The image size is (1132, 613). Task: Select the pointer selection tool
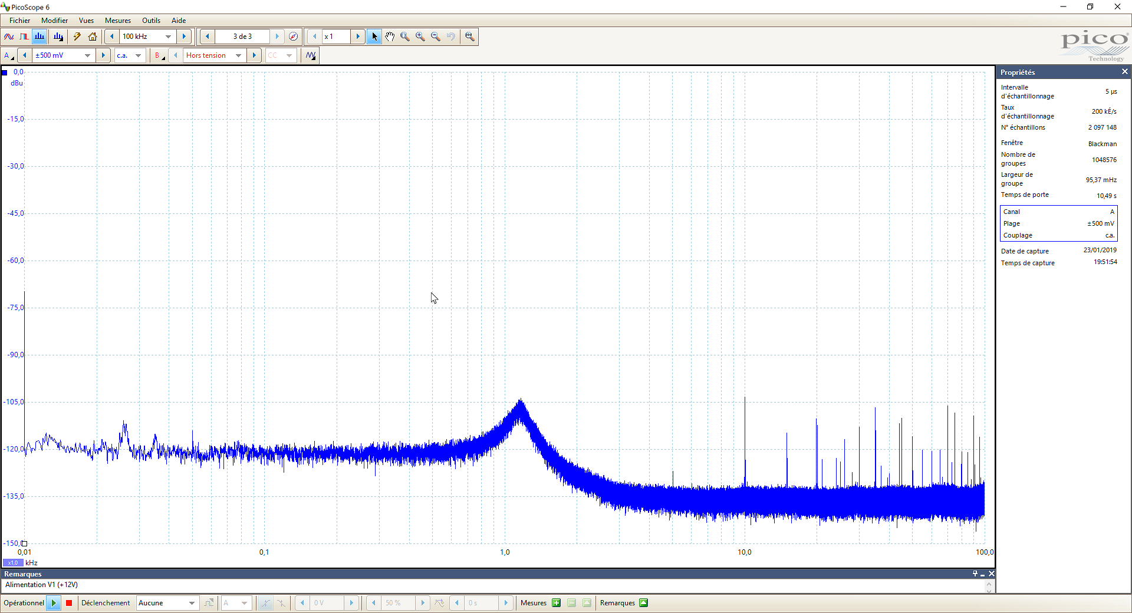coord(374,37)
